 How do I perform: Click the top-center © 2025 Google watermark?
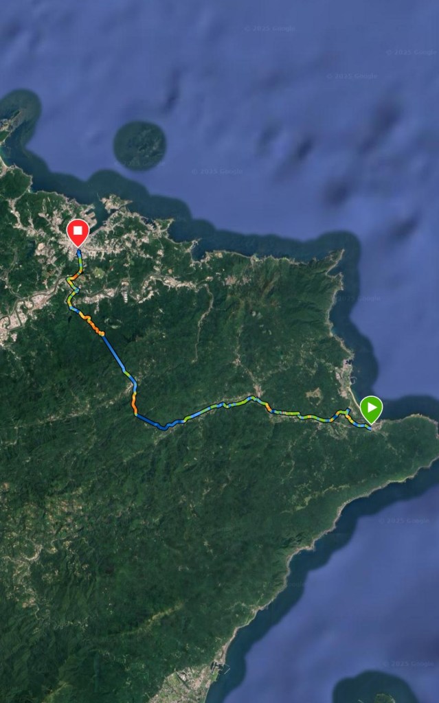pyautogui.click(x=270, y=29)
